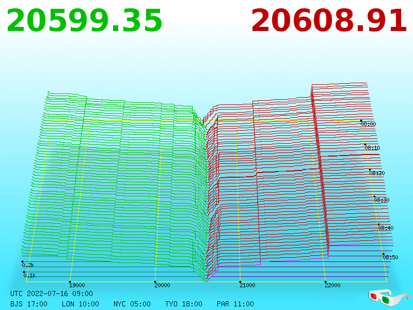Click the 08:50 time axis marker
This screenshot has width=413, height=310.
pyautogui.click(x=390, y=257)
